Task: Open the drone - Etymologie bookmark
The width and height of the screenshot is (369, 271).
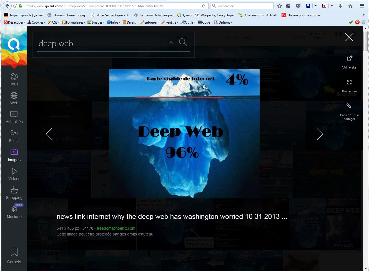Action: 67,15
